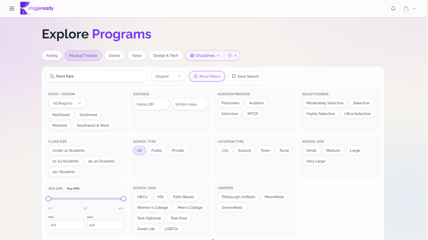
Task: Select the Voice discipline tab
Action: click(137, 55)
